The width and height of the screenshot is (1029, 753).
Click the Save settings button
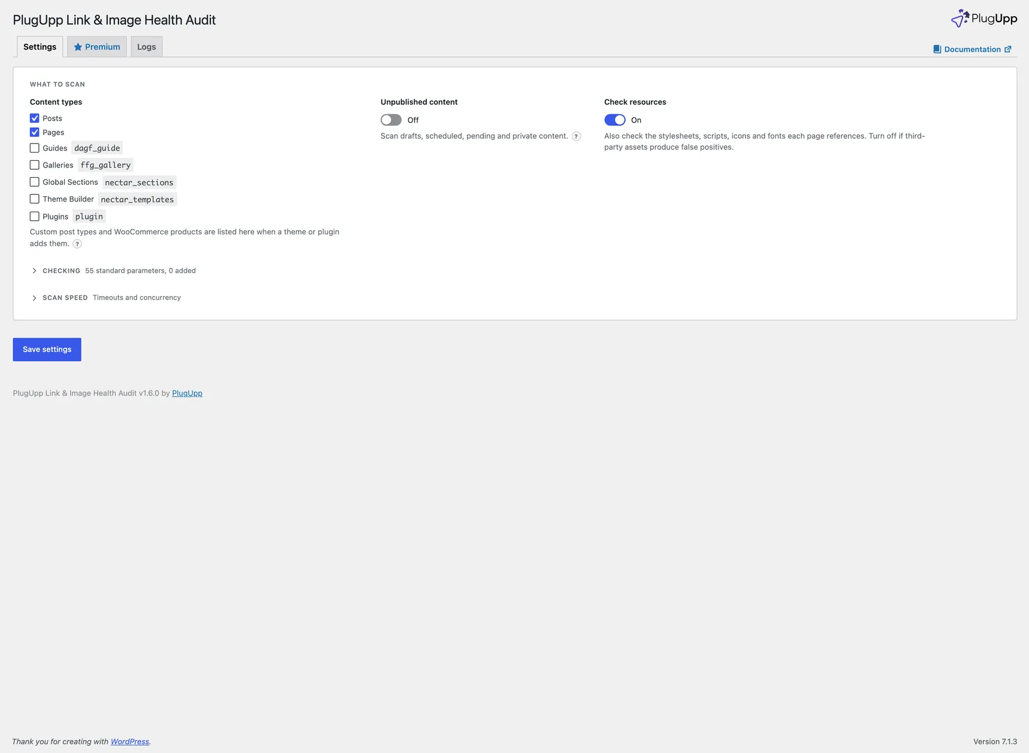tap(47, 350)
